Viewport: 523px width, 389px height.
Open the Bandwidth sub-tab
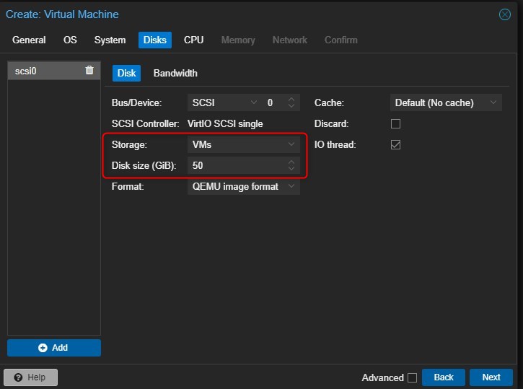175,73
